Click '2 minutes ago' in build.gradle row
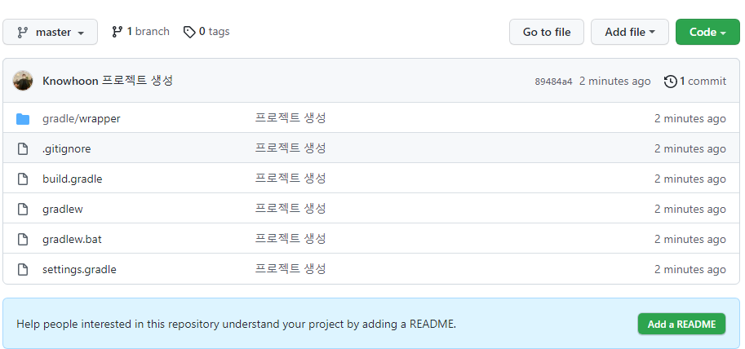745x349 pixels. tap(690, 179)
